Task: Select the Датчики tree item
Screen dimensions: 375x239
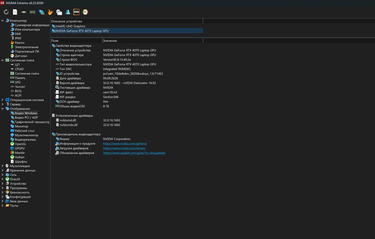Action: coord(21,56)
